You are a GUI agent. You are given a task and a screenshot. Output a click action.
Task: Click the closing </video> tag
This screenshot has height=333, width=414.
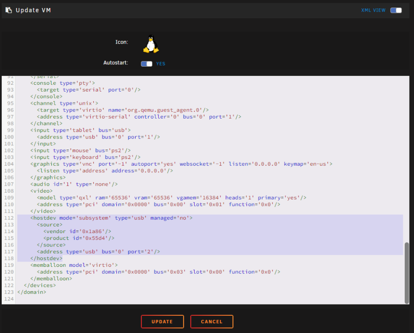(43, 211)
